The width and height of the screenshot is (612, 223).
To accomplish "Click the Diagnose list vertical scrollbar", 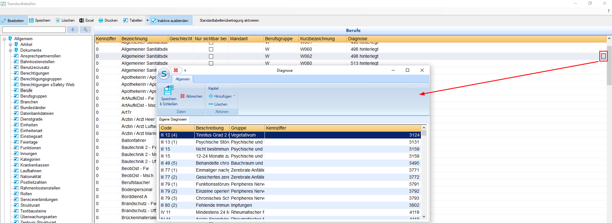I will pos(424,172).
